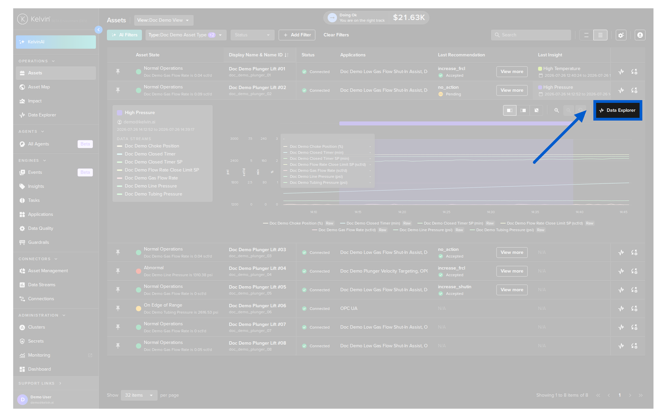Select right-panel chart layout toggle

tap(523, 111)
